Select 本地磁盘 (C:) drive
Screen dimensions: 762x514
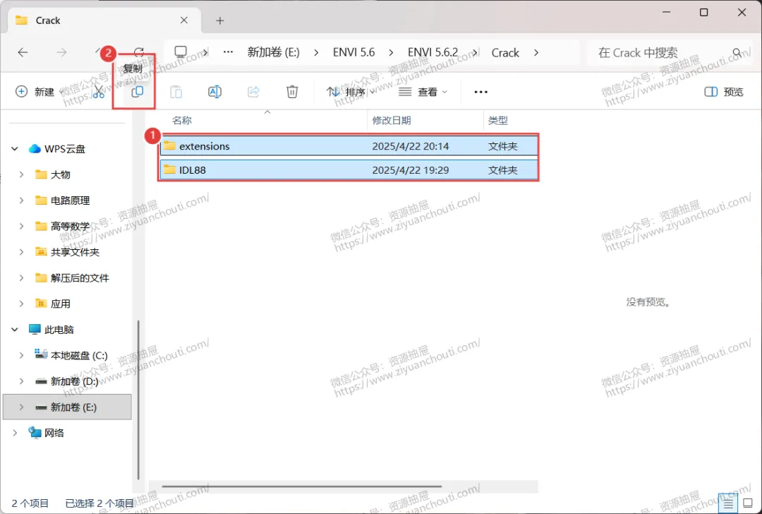click(x=71, y=355)
